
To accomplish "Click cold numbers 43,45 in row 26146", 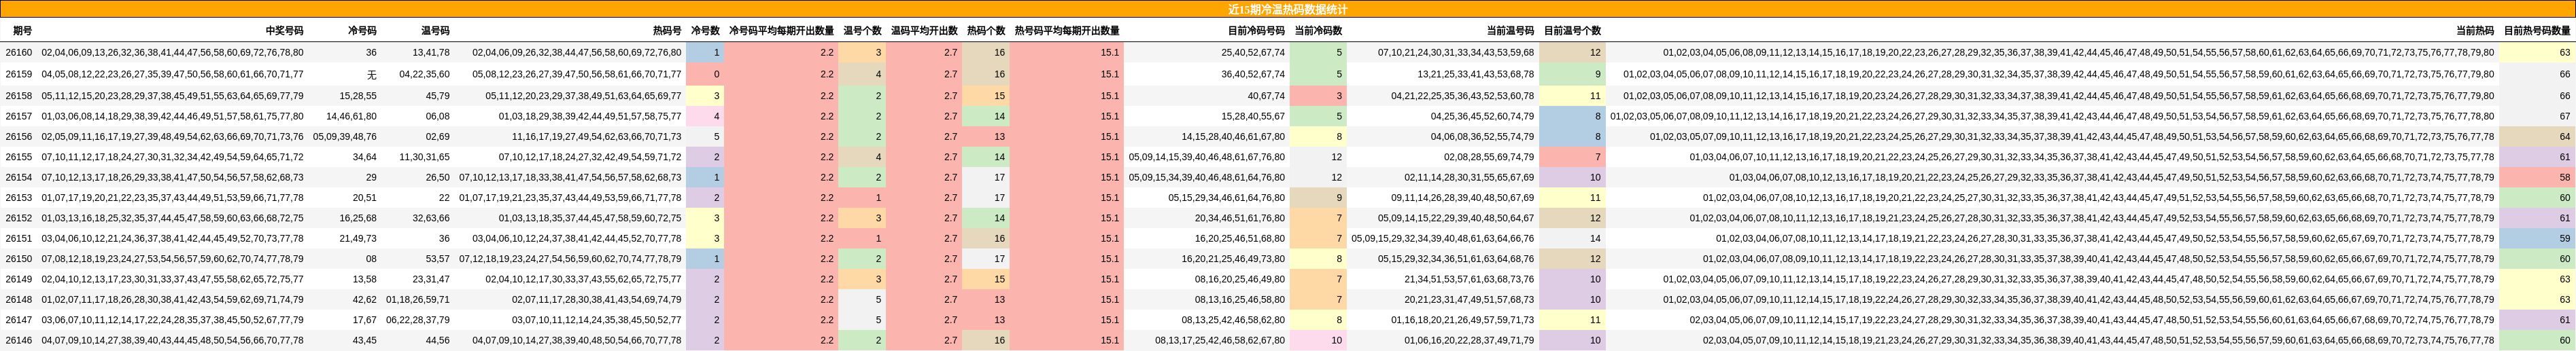I will pos(365,341).
